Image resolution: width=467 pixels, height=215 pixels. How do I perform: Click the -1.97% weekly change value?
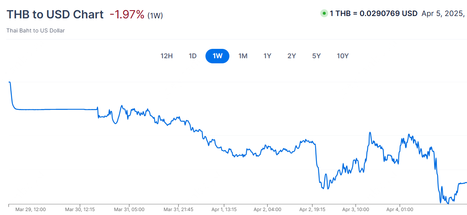(127, 14)
